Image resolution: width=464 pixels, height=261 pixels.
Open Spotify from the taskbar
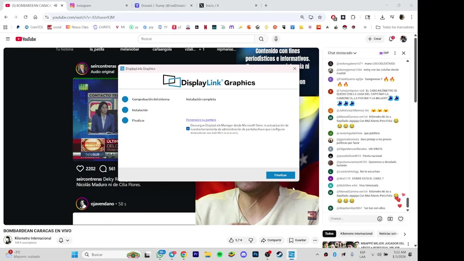[220, 254]
